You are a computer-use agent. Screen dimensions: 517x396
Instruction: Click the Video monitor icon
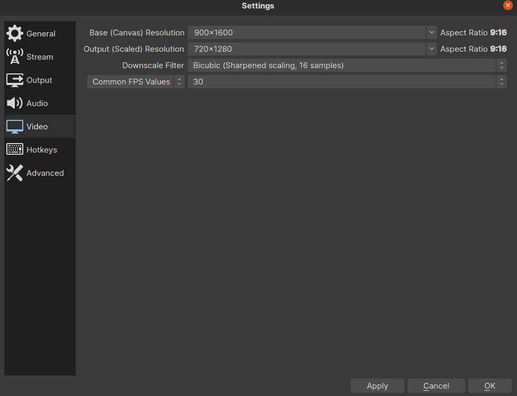click(x=14, y=127)
